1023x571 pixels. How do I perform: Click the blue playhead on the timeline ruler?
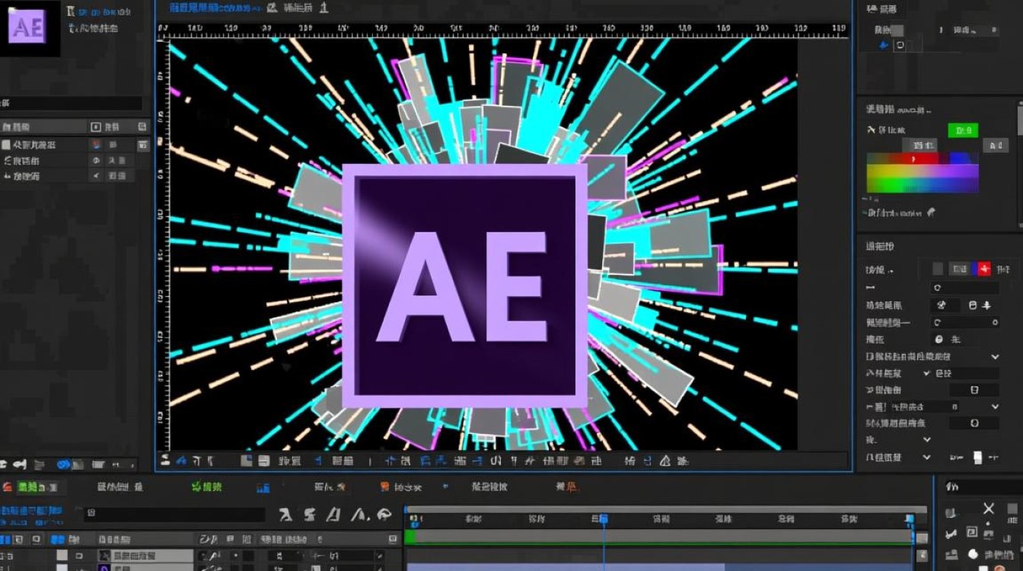click(x=604, y=519)
